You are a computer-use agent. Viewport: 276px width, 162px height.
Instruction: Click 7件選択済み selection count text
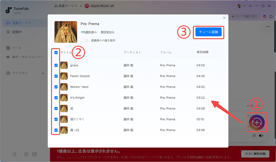[89, 32]
